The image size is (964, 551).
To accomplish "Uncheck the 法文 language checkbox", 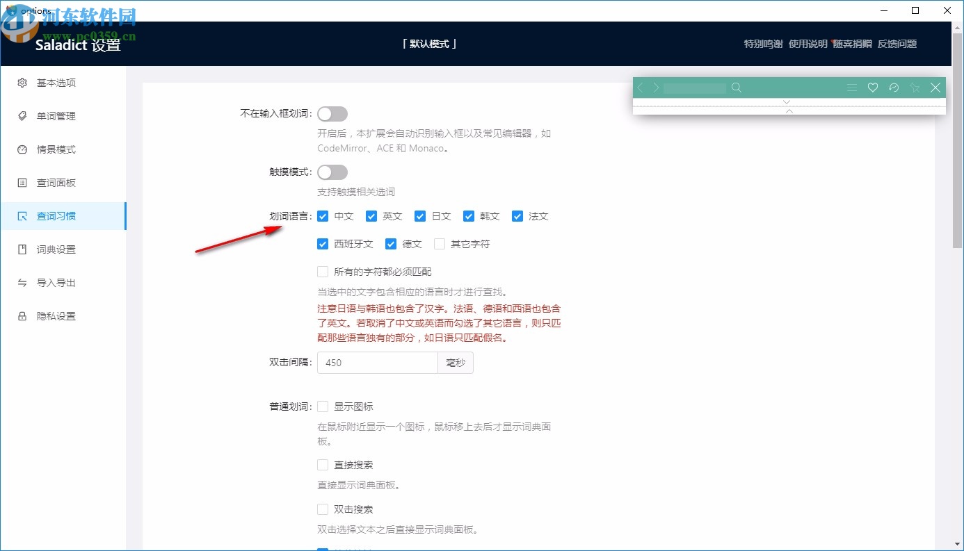I will pyautogui.click(x=517, y=216).
